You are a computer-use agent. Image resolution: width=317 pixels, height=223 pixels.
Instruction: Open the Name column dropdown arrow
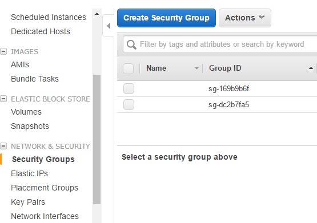(196, 68)
